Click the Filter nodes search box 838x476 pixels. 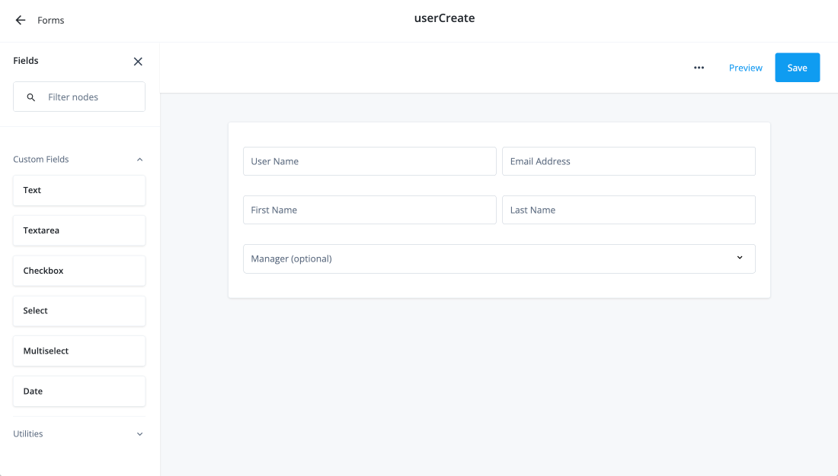[x=84, y=97]
